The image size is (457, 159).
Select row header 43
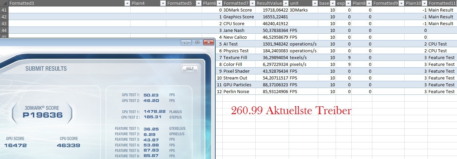[4, 24]
